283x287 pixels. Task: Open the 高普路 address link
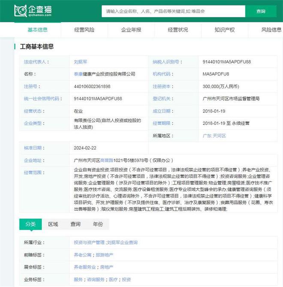(x=107, y=160)
